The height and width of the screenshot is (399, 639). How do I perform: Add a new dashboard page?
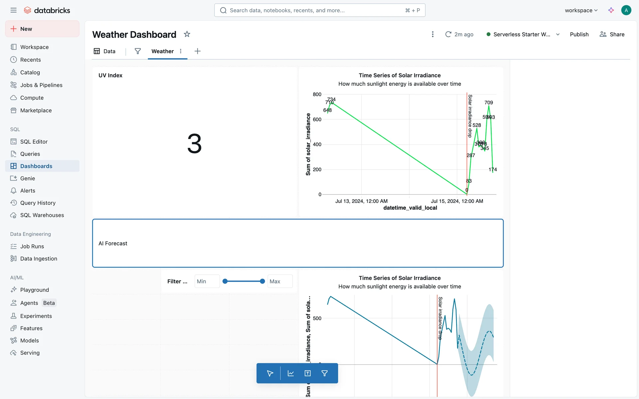[197, 51]
